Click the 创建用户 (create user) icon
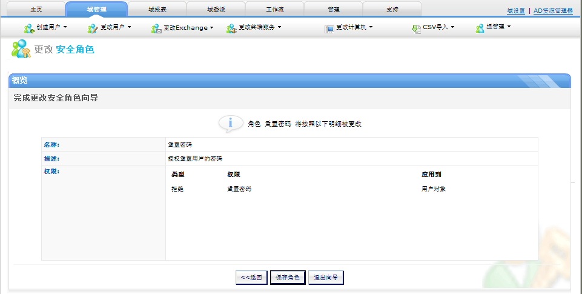Viewport: 582px width, 294px height. point(29,28)
